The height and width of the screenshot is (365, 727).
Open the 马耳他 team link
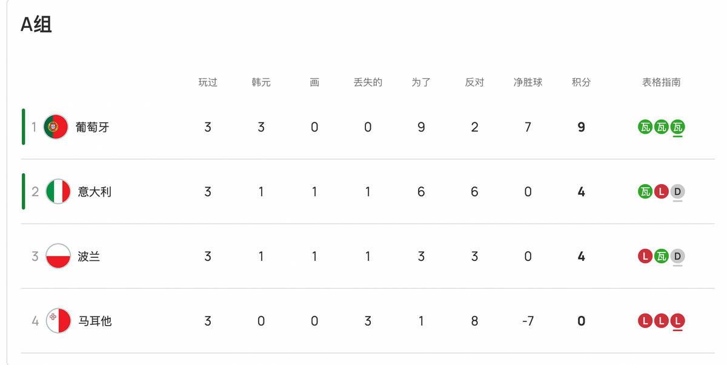(95, 321)
